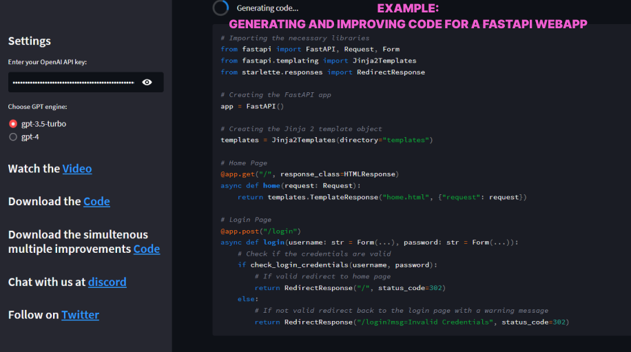This screenshot has width=631, height=352.
Task: Open the Video link
Action: point(77,169)
